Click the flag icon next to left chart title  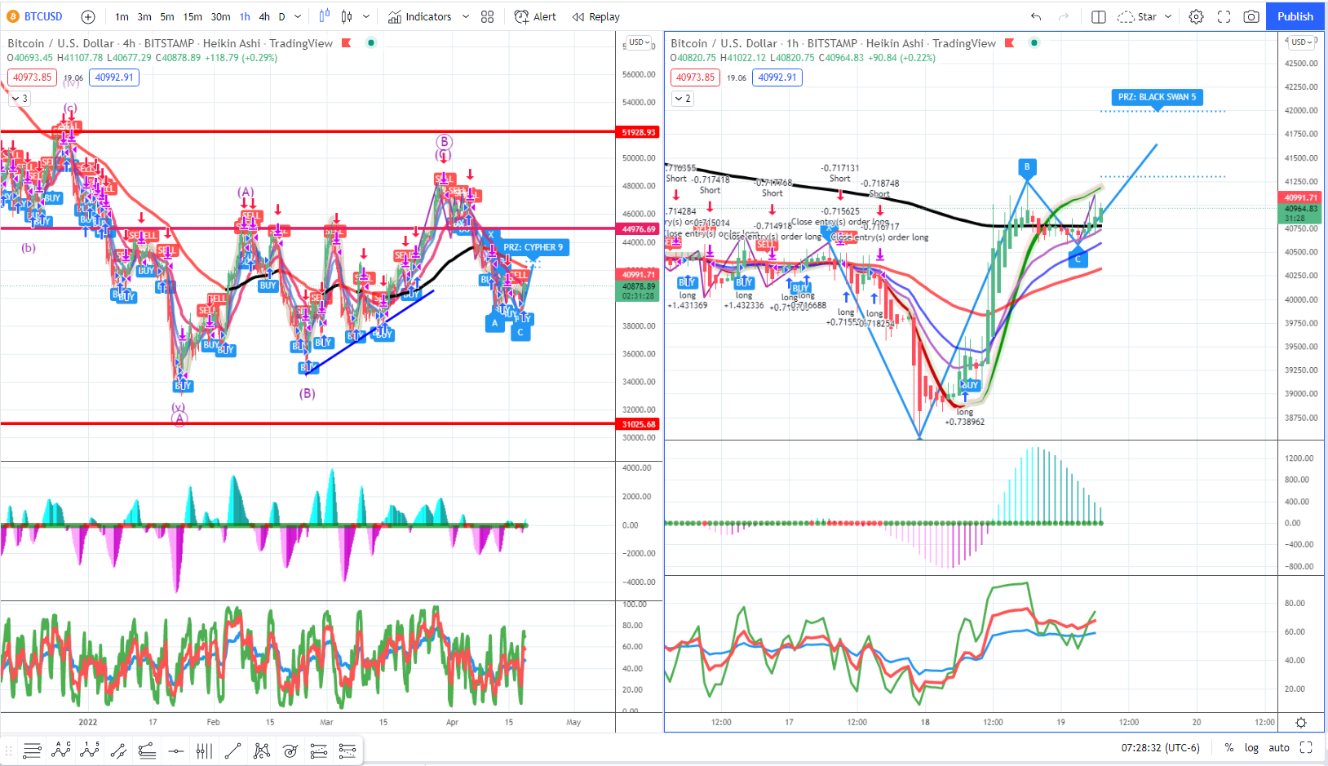(x=346, y=43)
